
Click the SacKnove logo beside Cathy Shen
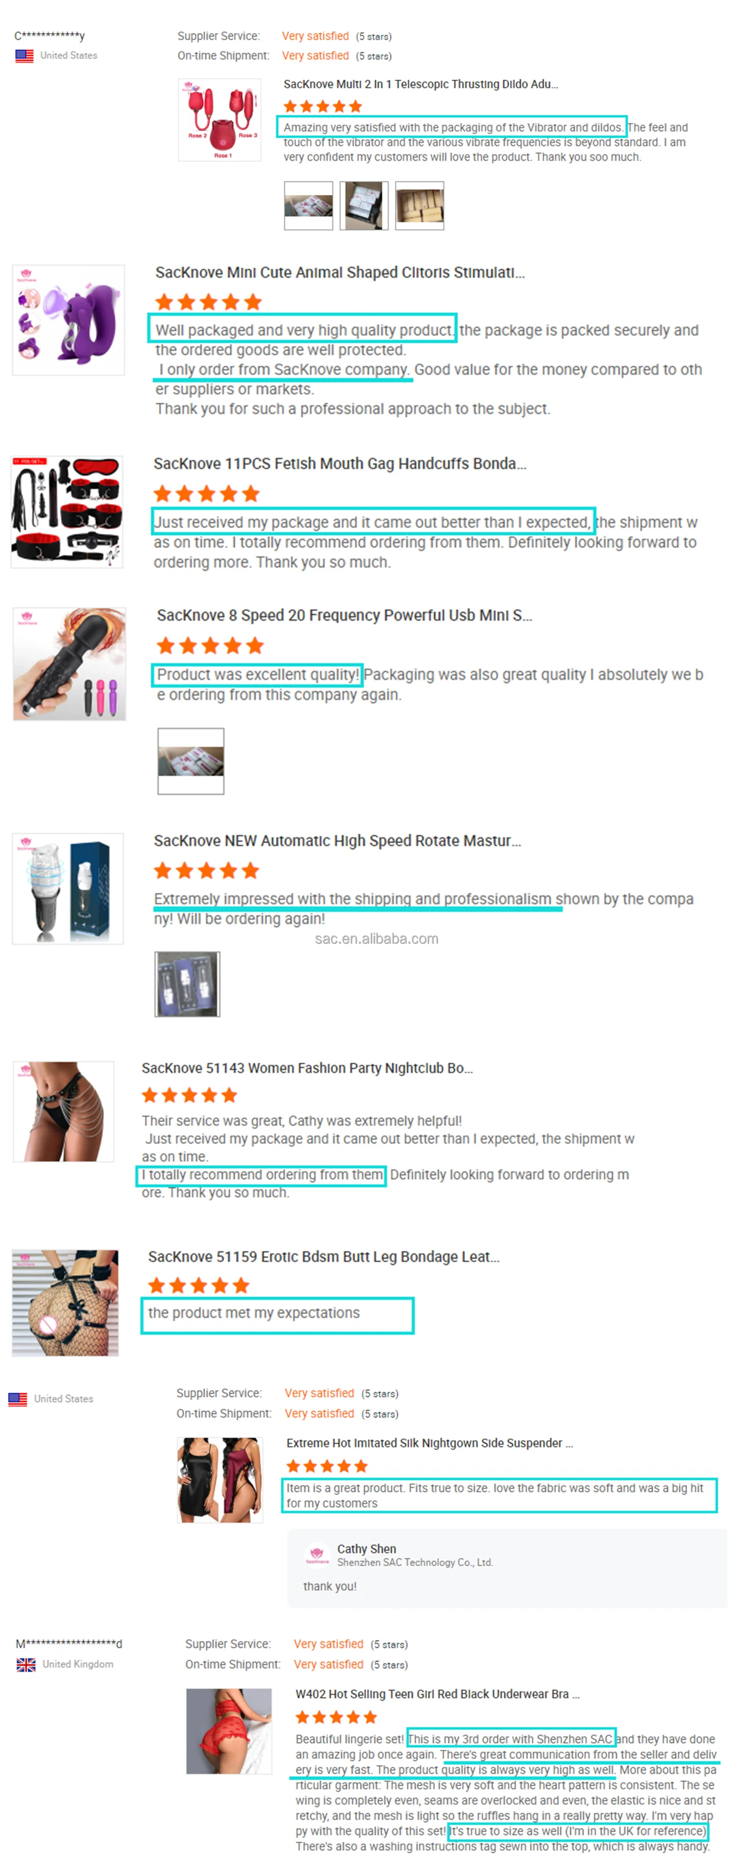coord(316,1554)
